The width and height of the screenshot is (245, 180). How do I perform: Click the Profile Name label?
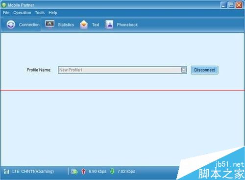tap(39, 70)
